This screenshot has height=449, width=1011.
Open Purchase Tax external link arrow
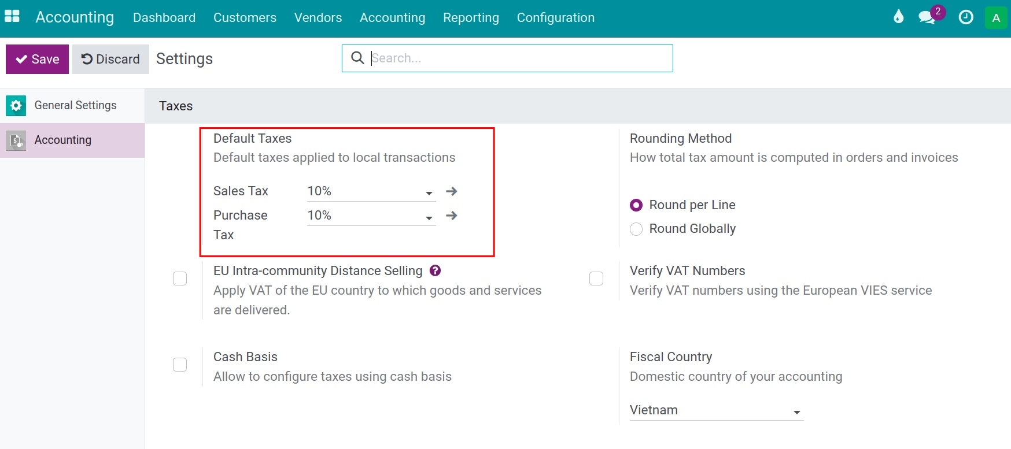tap(452, 216)
